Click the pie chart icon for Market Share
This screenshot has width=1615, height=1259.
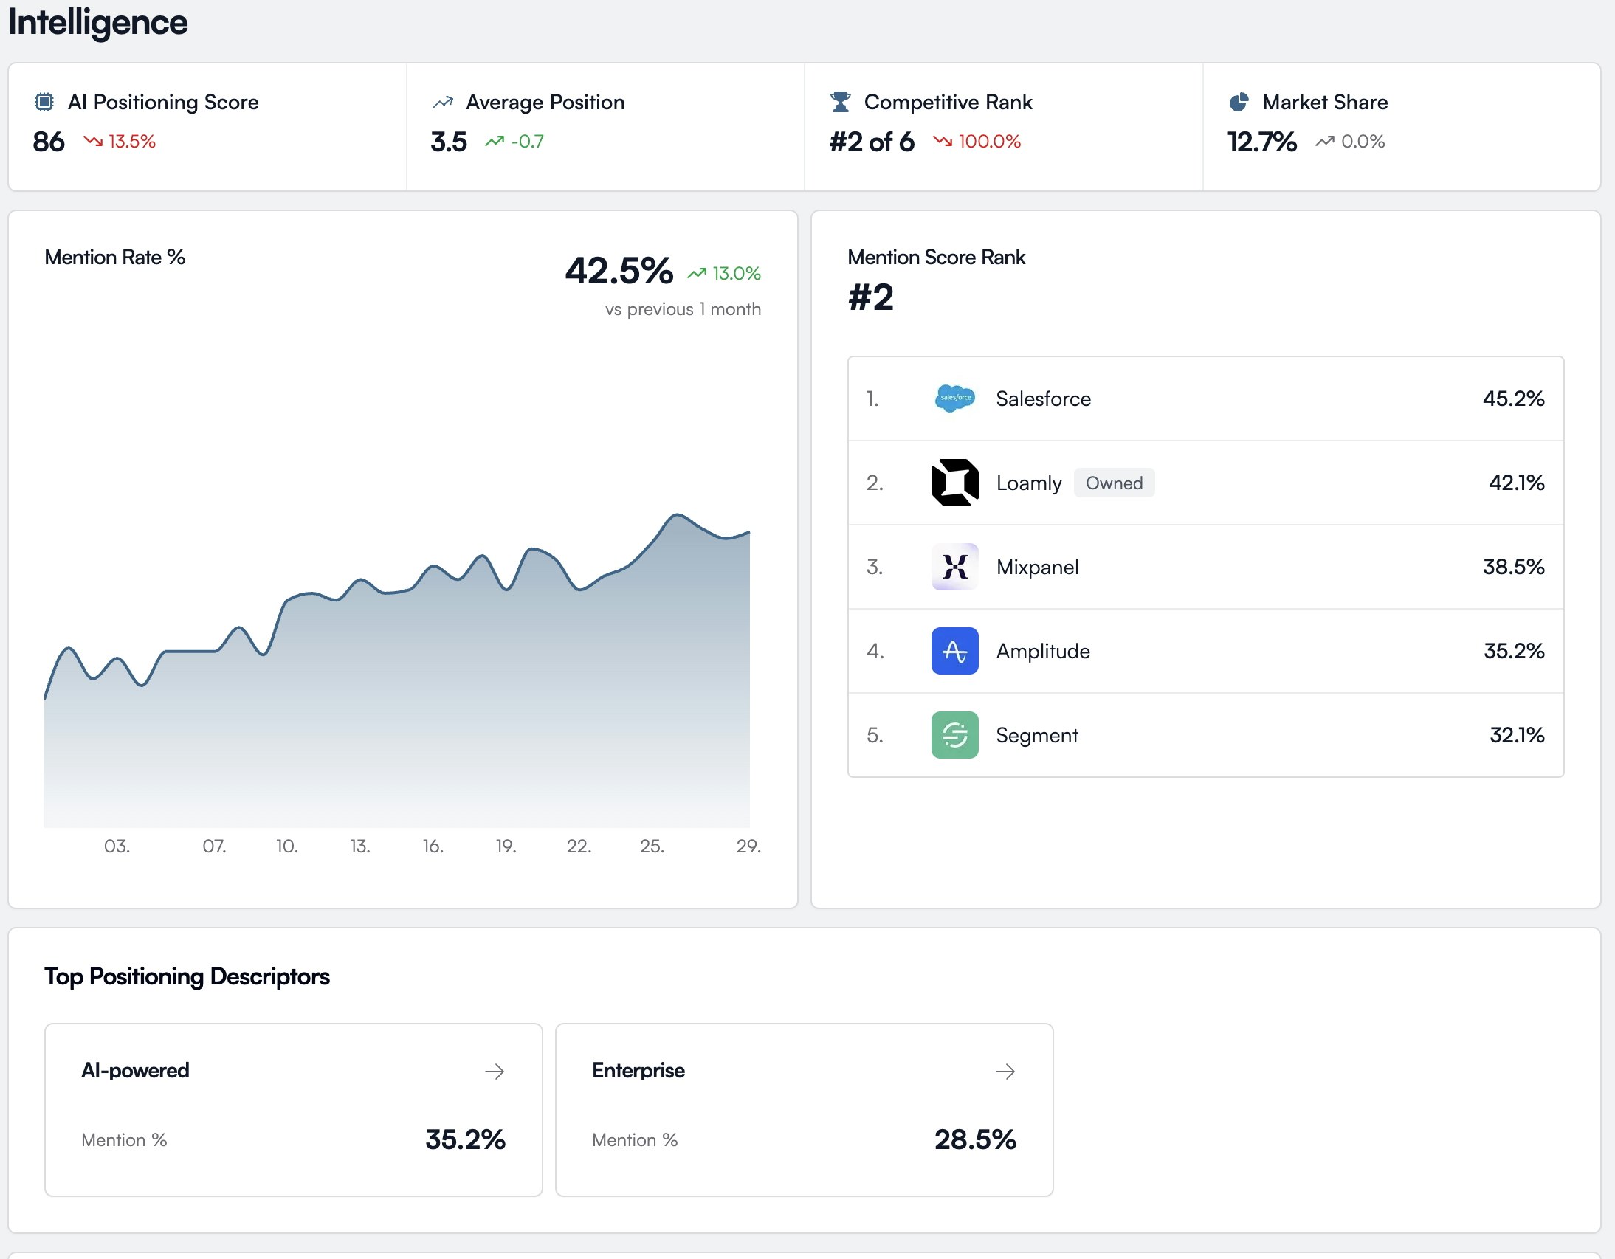(x=1239, y=102)
